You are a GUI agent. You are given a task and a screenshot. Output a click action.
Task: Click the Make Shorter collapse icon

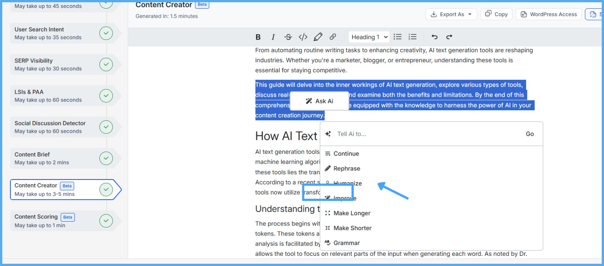[x=327, y=228]
